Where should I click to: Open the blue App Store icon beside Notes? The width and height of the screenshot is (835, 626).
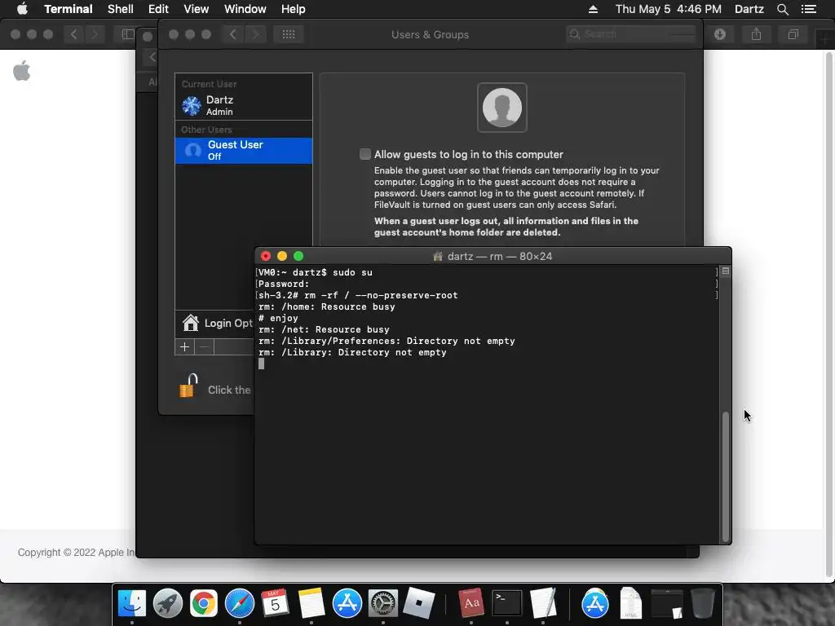click(347, 603)
